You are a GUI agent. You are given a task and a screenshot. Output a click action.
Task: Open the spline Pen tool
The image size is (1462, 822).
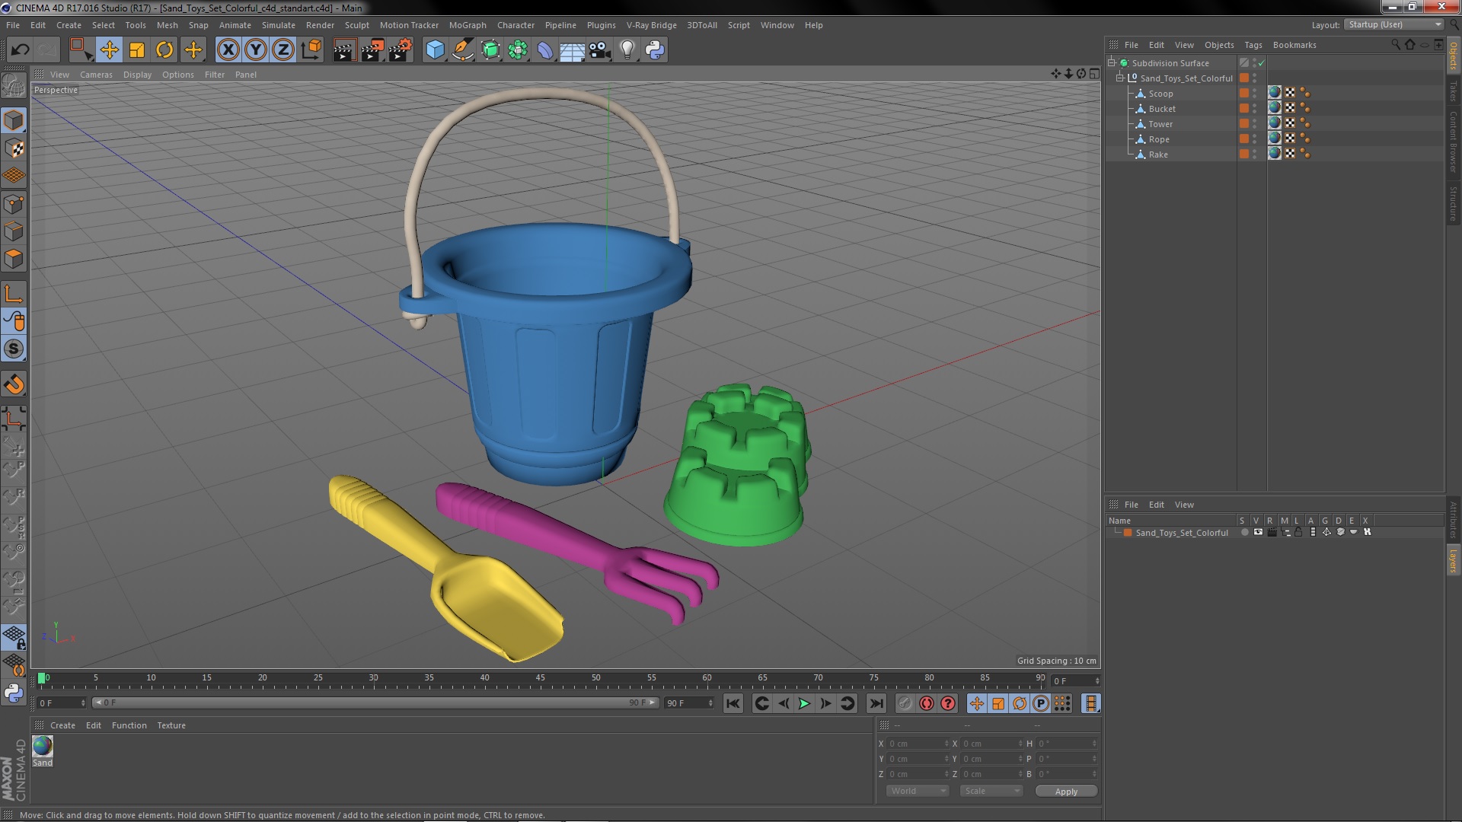pos(462,50)
